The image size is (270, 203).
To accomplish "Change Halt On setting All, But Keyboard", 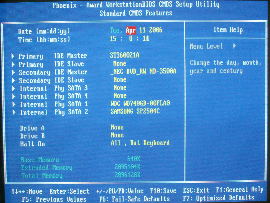I will tap(140, 143).
